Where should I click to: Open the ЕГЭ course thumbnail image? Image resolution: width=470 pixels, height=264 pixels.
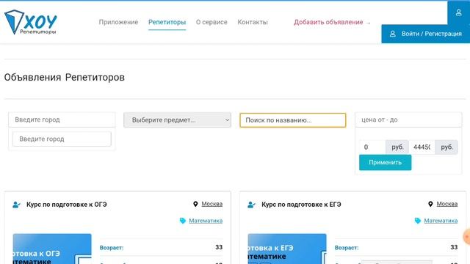[x=287, y=249]
